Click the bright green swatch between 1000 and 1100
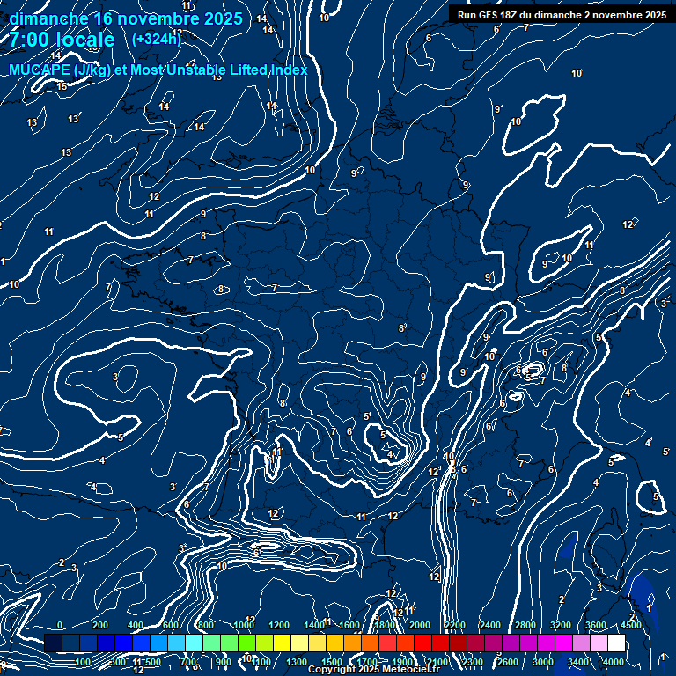 click(246, 643)
